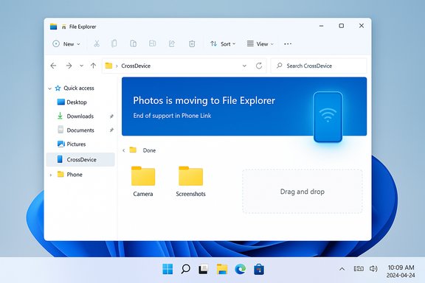Click the Search CrossDevice field
Viewport: 425px width, 283px height.
pyautogui.click(x=319, y=66)
